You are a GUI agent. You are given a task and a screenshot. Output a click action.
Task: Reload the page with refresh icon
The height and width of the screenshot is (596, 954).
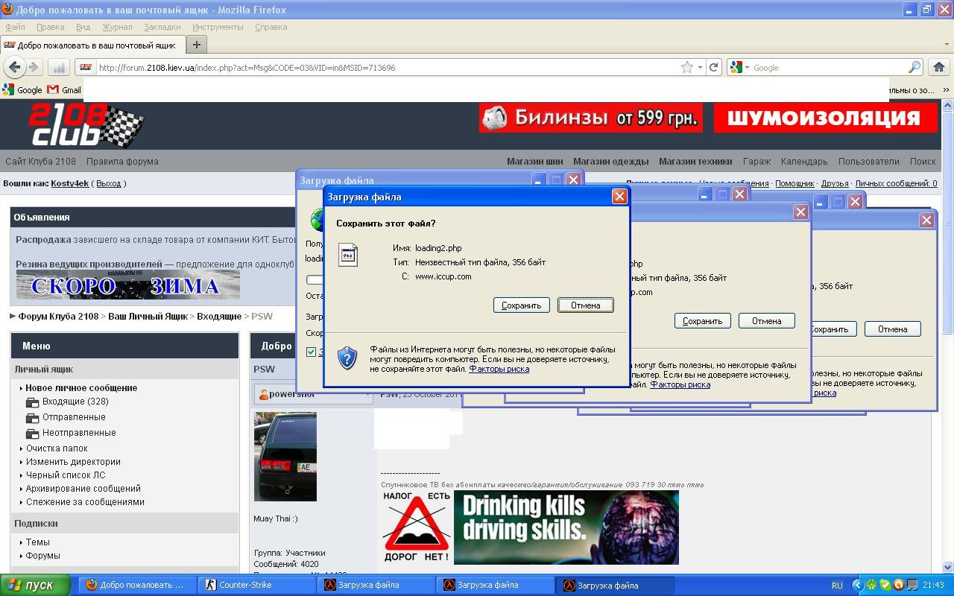tap(713, 67)
